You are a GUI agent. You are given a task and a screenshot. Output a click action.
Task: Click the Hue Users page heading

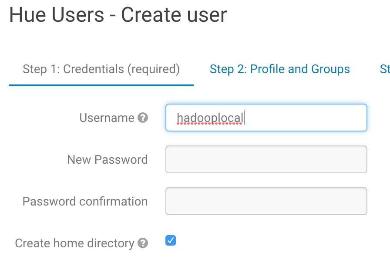57,15
